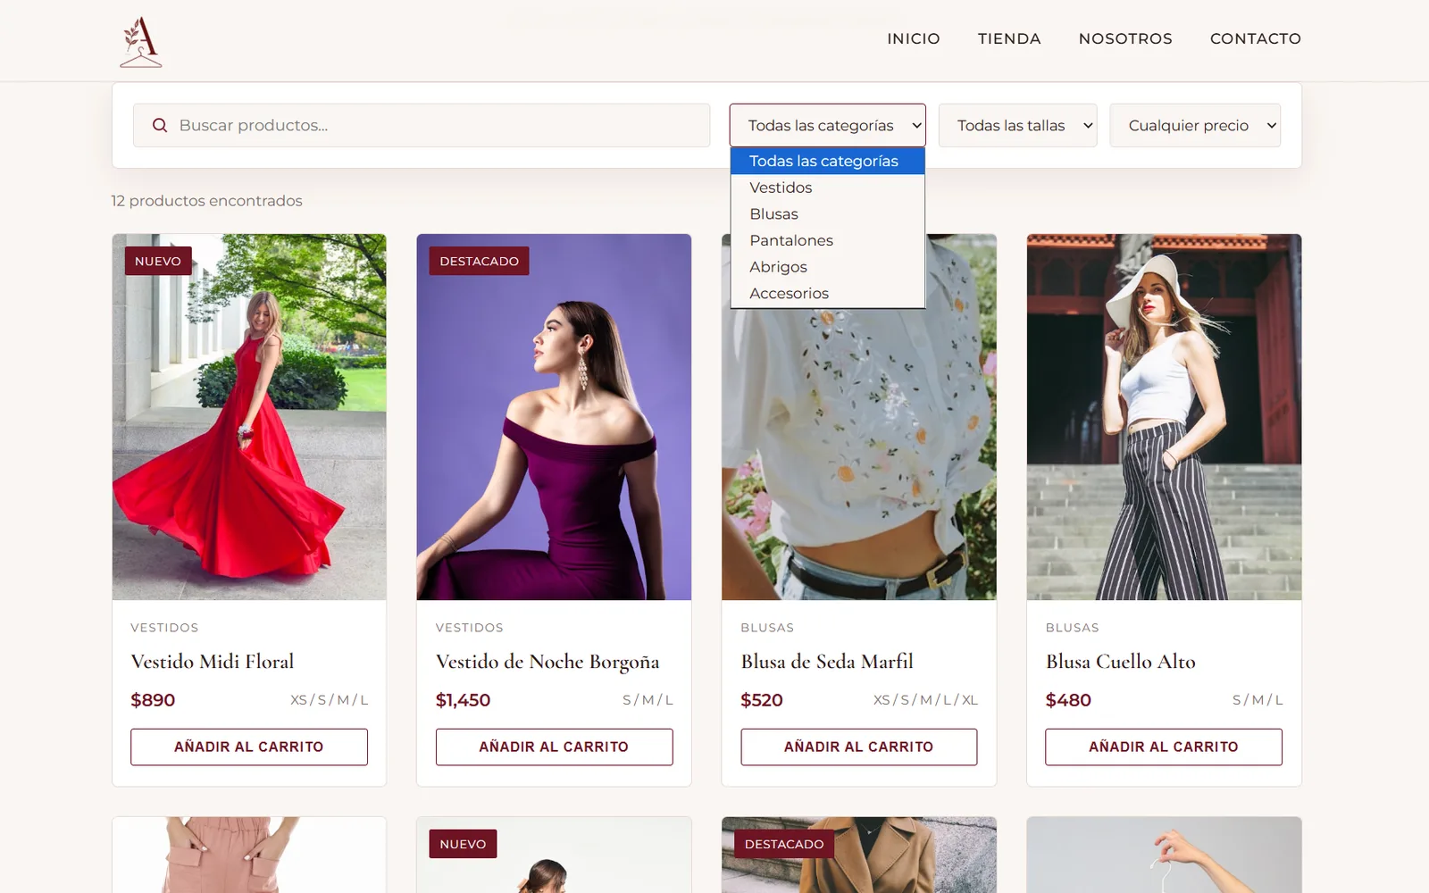This screenshot has height=893, width=1429.
Task: Click the Vestido de Noche Borgoña title
Action: (547, 662)
